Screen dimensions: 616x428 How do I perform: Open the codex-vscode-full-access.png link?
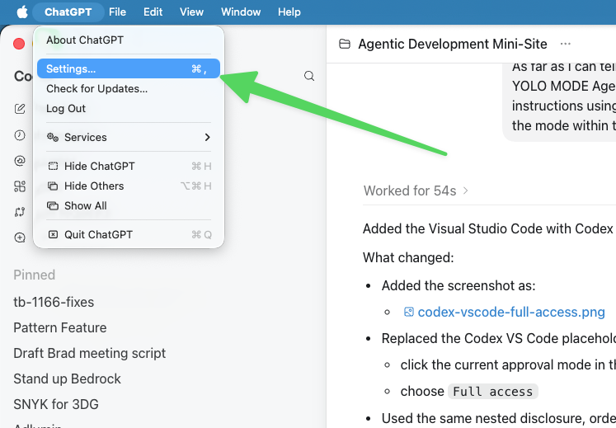coord(511,312)
